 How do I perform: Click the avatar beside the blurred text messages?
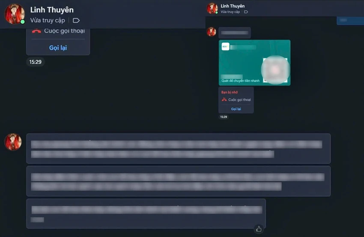(x=13, y=142)
